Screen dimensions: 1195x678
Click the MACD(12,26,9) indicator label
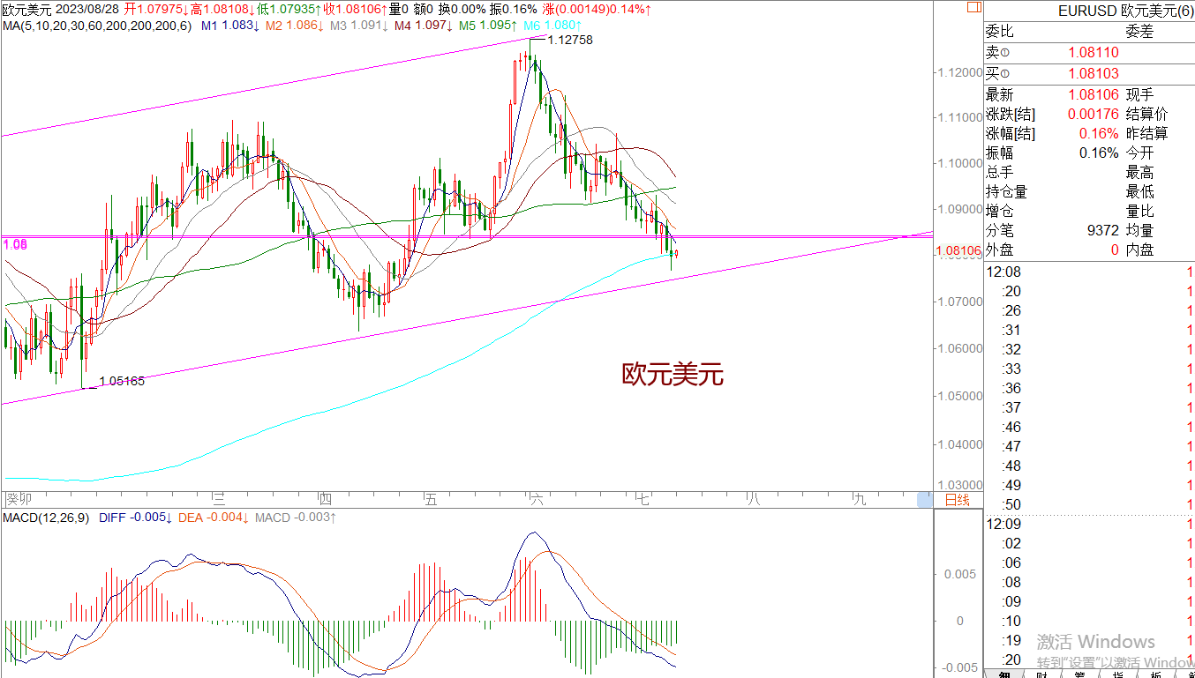click(x=47, y=518)
